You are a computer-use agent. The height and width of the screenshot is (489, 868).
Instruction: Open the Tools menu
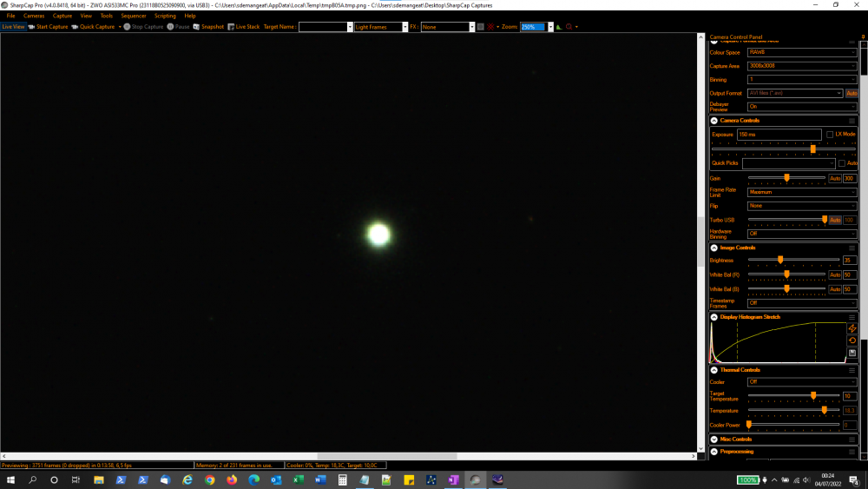pyautogui.click(x=106, y=16)
